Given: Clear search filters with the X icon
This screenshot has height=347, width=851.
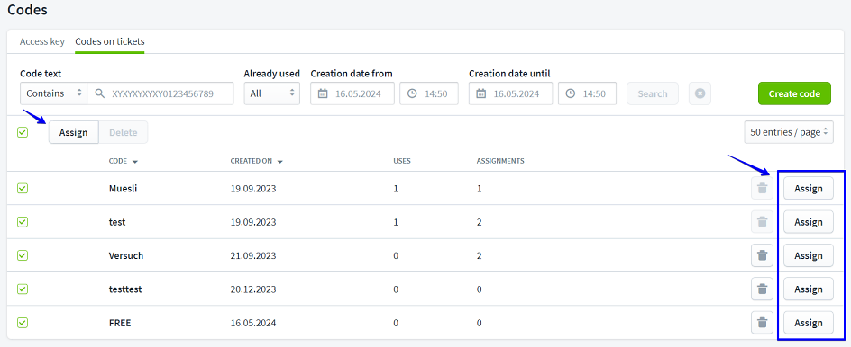Looking at the screenshot, I should (700, 93).
